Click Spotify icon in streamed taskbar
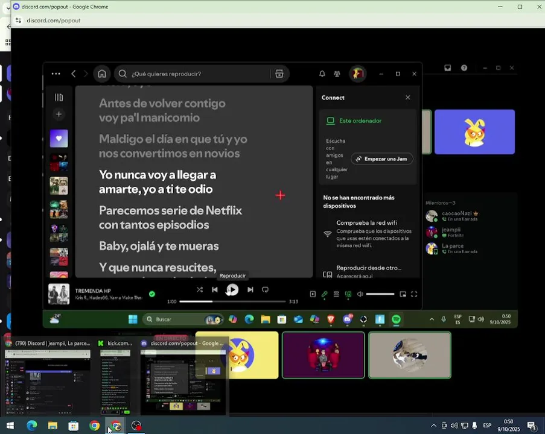Screen dimensions: 545x434 tap(397, 319)
